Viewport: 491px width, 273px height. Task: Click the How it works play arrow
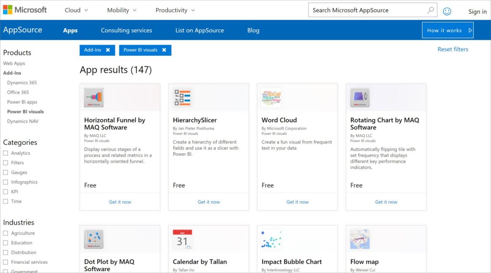(x=470, y=30)
